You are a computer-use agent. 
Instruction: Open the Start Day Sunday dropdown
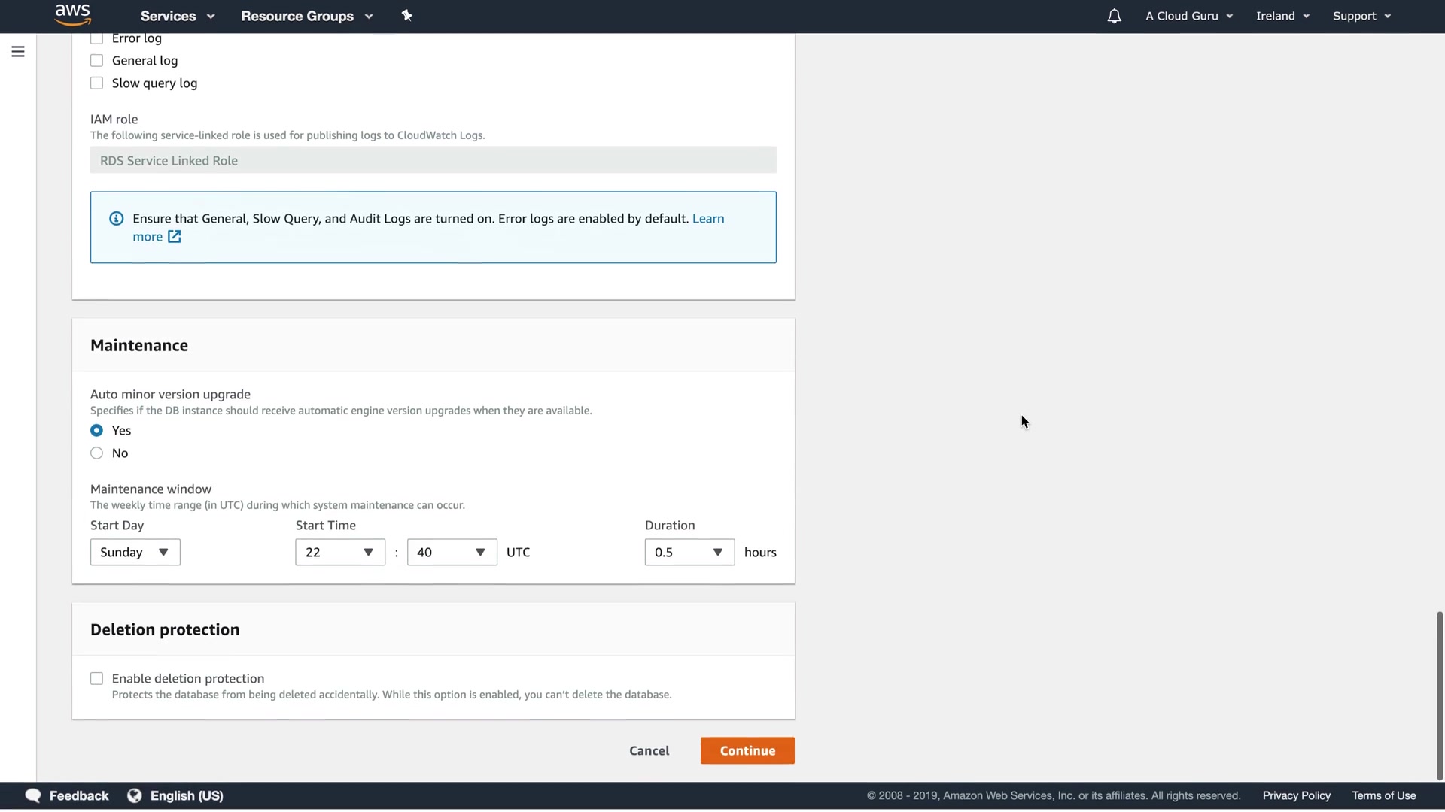point(135,553)
